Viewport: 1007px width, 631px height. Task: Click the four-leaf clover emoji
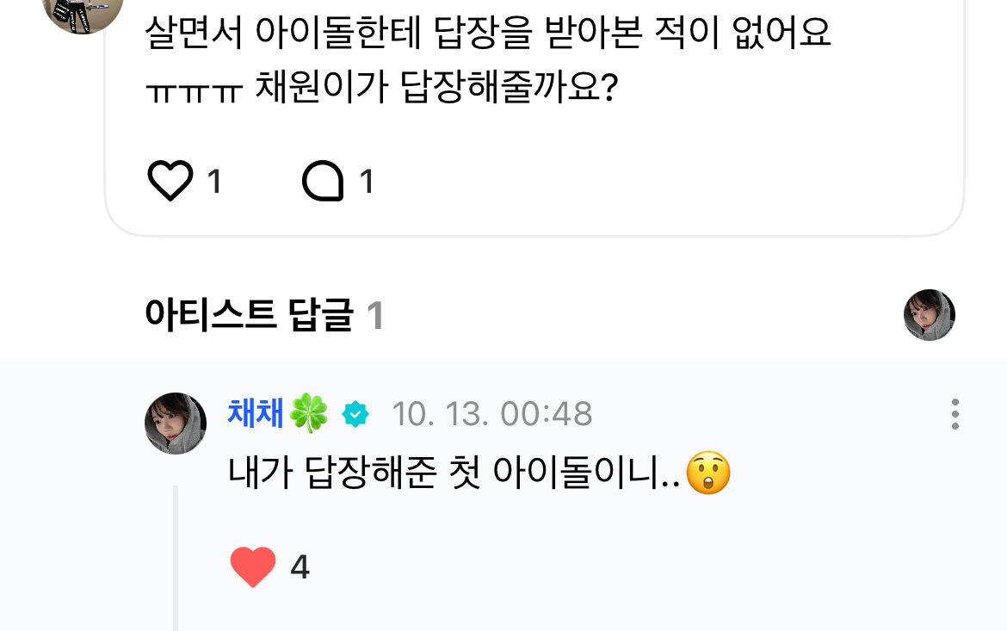pos(309,414)
